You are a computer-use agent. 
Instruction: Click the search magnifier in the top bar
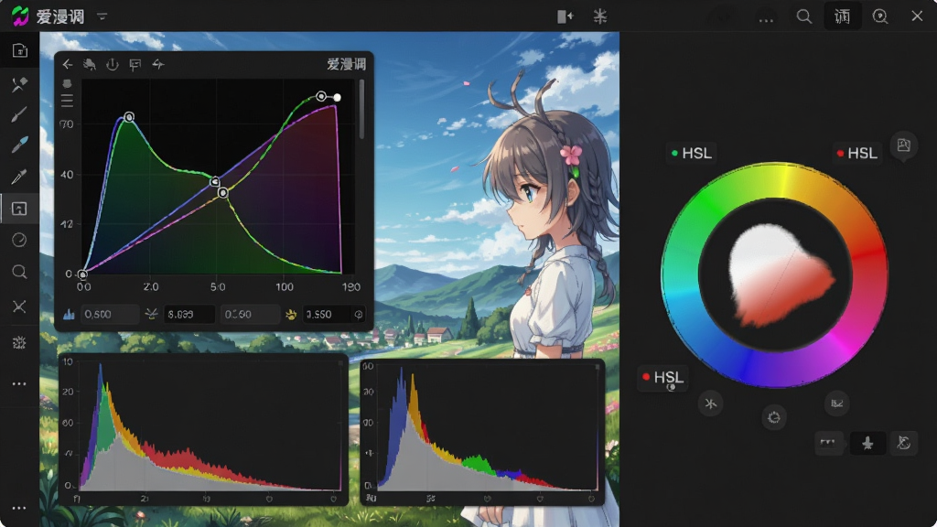804,16
